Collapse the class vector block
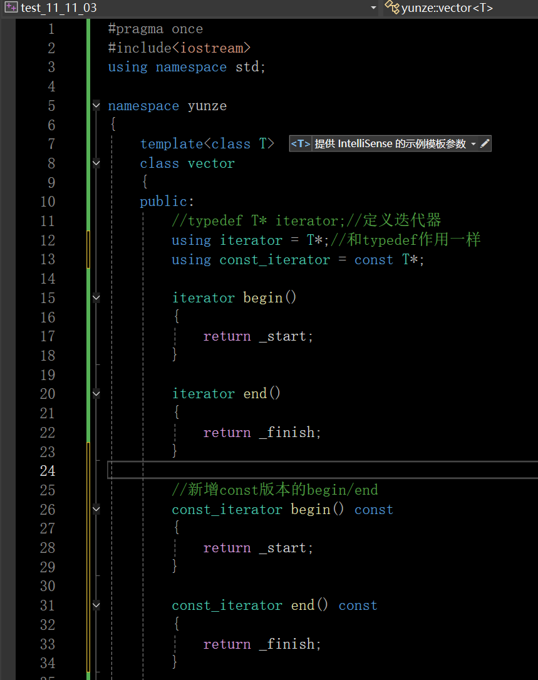Screen dimensions: 538x680 pos(96,163)
